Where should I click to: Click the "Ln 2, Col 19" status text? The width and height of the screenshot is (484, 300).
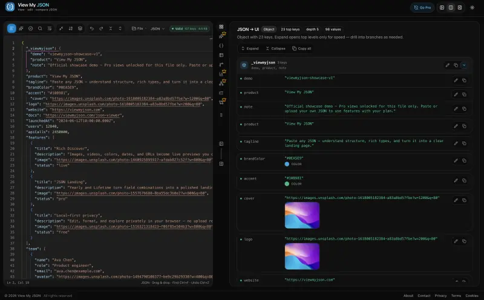click(18, 282)
